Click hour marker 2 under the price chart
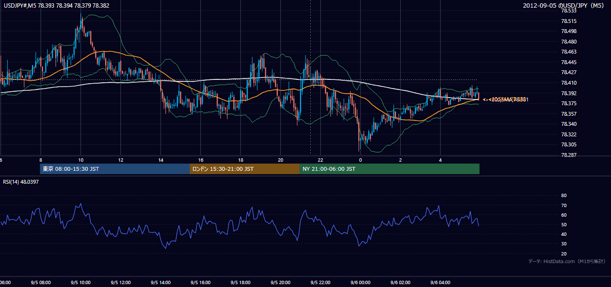 pos(401,160)
